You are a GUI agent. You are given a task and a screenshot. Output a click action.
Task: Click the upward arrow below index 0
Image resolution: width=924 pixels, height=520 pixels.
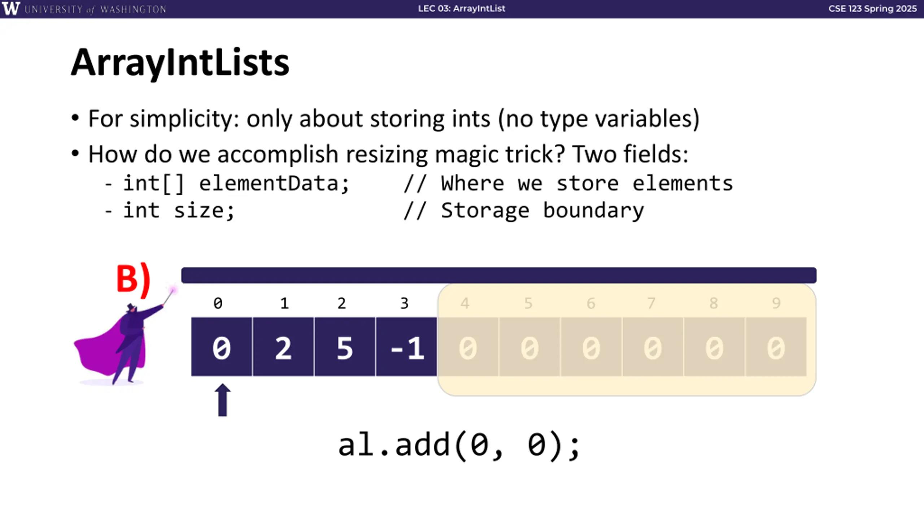(222, 400)
